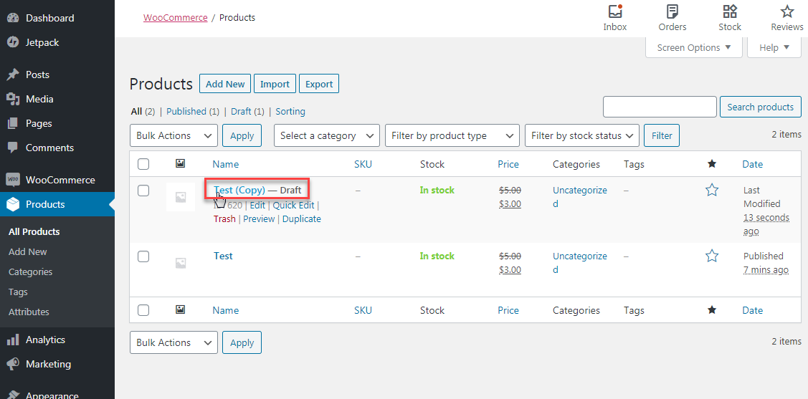Open the Reviews star icon

click(x=787, y=12)
